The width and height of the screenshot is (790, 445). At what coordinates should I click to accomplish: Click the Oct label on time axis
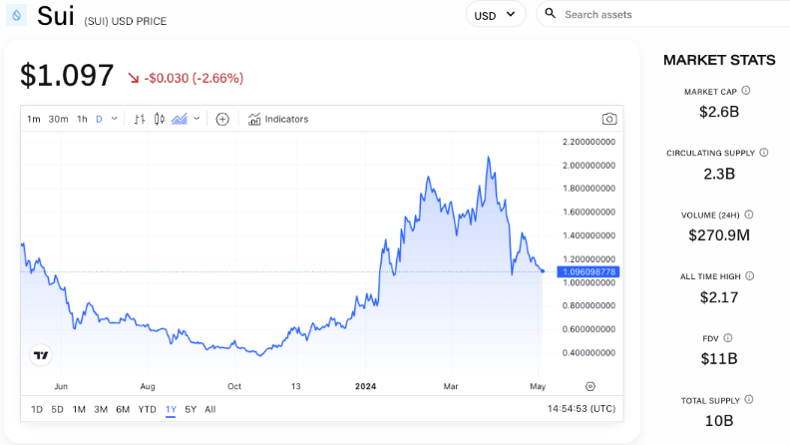tap(234, 386)
